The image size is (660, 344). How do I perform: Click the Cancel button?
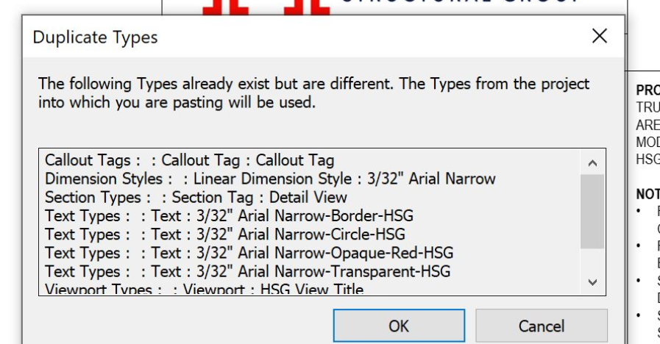tap(542, 326)
